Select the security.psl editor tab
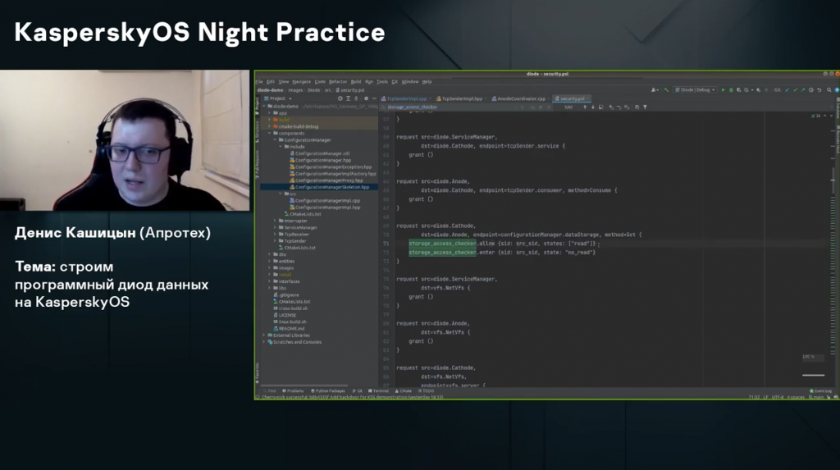Viewport: 840px width, 470px height. (x=572, y=98)
